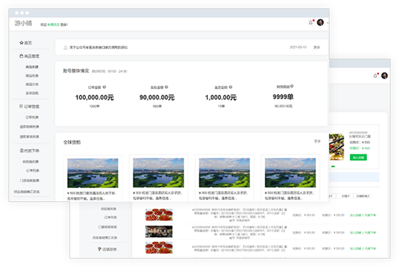Open 门店明细报表 in front window sidebar

click(29, 181)
